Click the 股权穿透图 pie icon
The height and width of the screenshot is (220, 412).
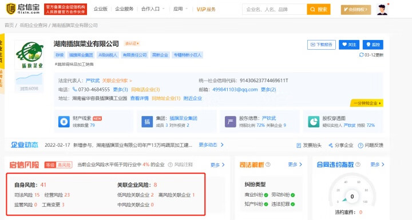click(x=314, y=122)
